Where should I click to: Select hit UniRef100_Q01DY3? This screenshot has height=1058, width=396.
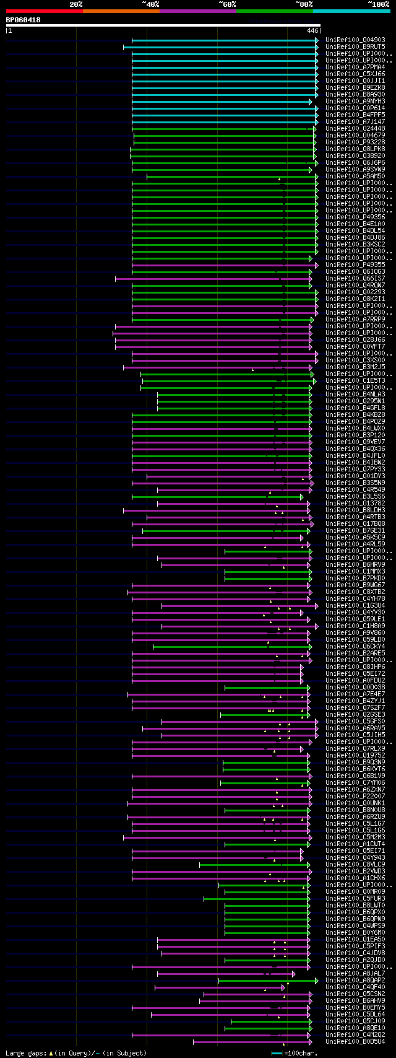coord(355,476)
